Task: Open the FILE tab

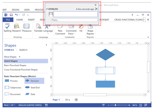Action: pyautogui.click(x=8, y=20)
